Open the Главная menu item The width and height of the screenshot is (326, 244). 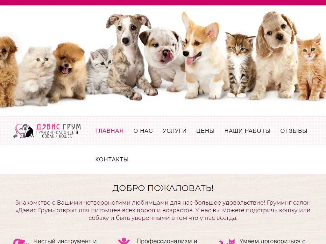point(110,131)
